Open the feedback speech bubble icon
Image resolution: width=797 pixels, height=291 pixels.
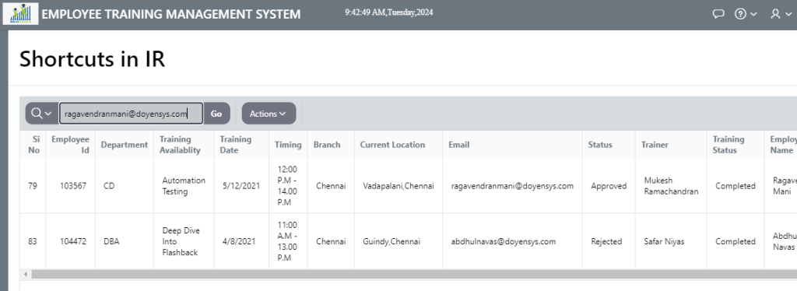point(718,14)
